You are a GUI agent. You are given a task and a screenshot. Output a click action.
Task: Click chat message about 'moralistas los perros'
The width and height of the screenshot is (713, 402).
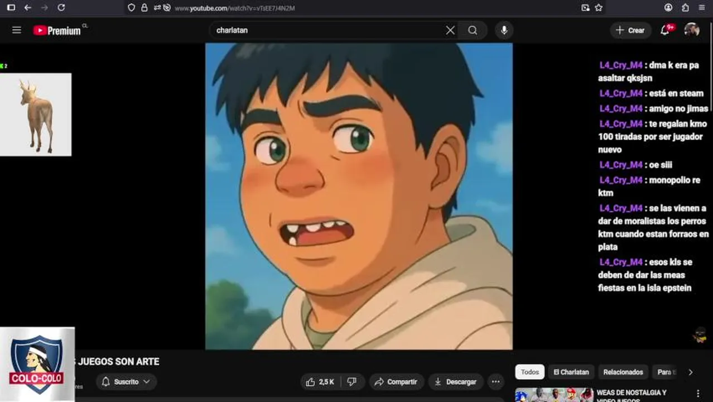(x=653, y=227)
